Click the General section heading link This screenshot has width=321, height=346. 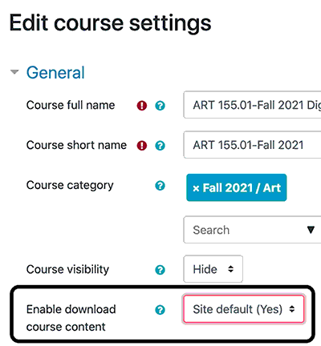(x=55, y=72)
